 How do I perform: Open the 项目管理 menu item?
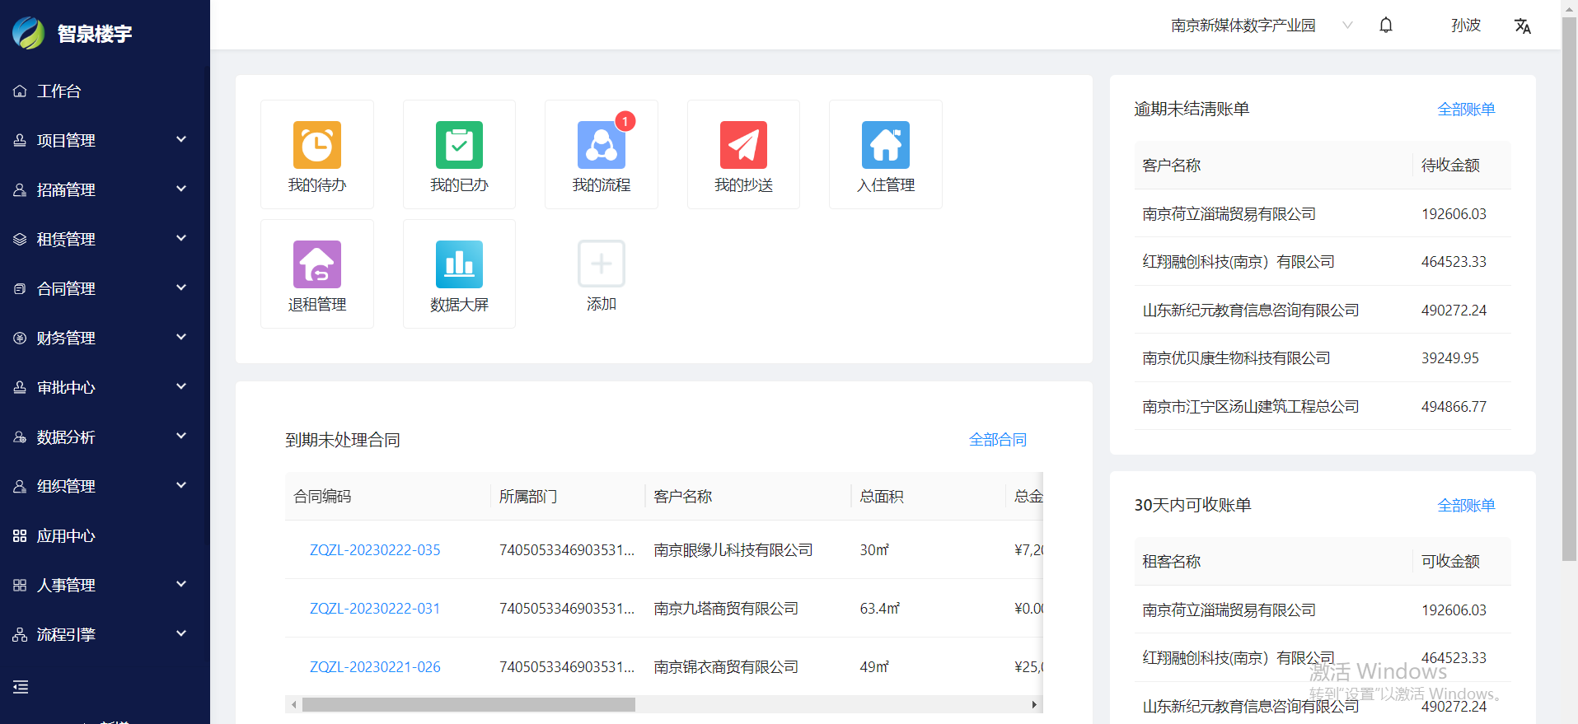(x=103, y=141)
